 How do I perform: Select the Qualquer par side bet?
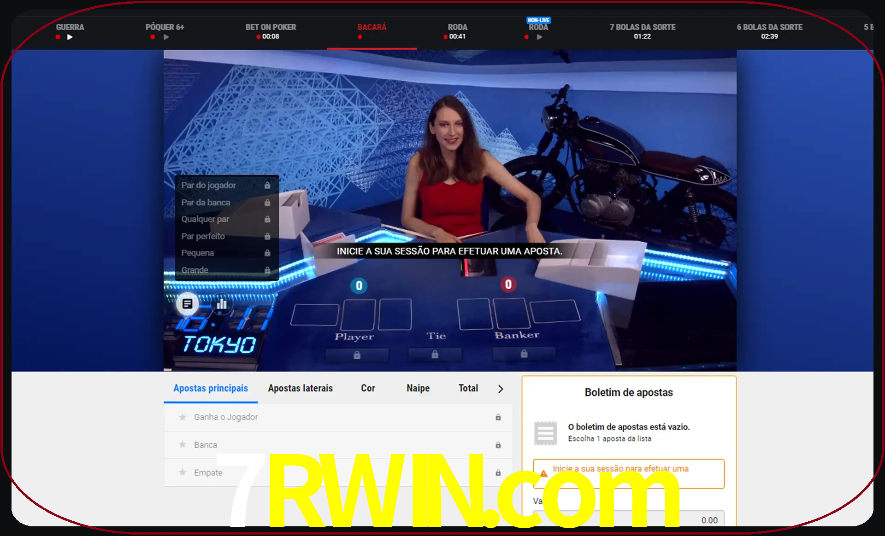click(227, 219)
